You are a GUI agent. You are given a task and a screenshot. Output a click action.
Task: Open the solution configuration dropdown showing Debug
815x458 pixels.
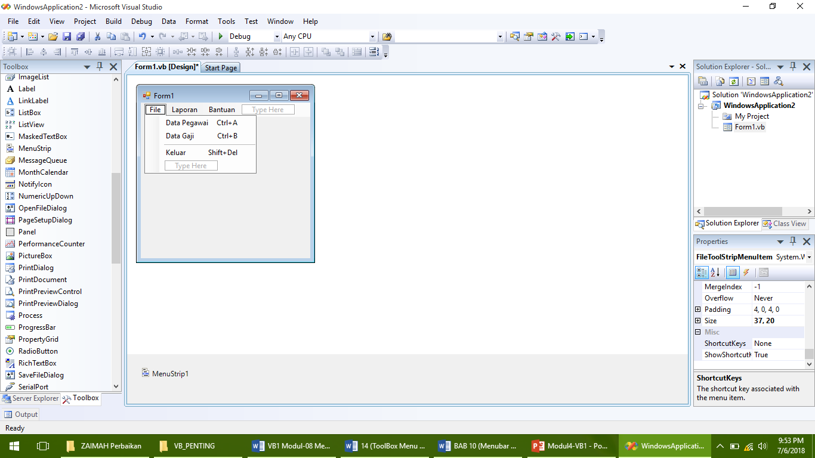point(276,36)
